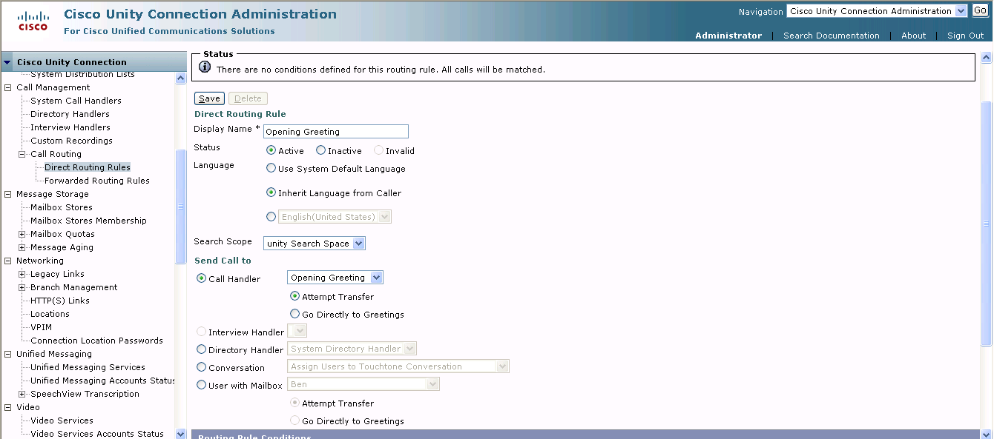Select Go Directly to Greetings under Call Handler
Screen dimensions: 994x439
(294, 314)
